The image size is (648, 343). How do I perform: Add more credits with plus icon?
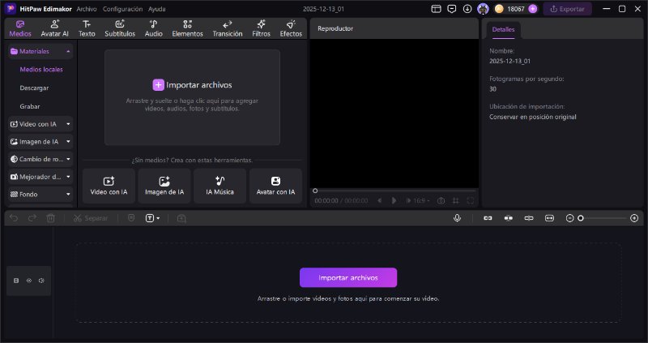pos(533,9)
